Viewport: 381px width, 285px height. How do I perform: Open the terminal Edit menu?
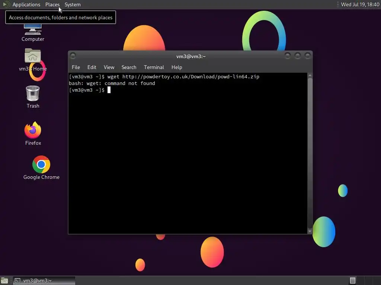(x=92, y=67)
